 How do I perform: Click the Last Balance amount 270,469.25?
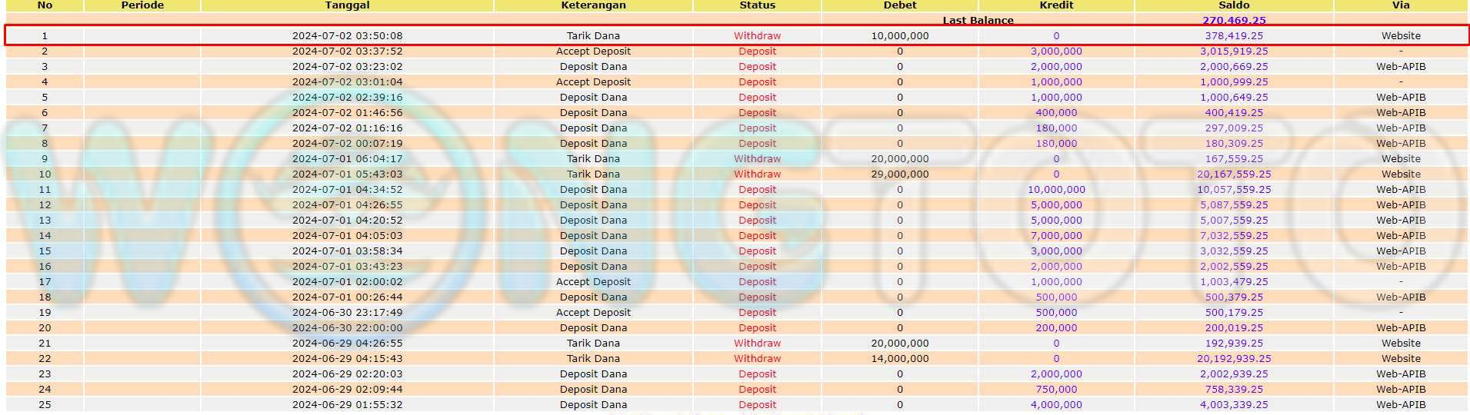pyautogui.click(x=1234, y=21)
